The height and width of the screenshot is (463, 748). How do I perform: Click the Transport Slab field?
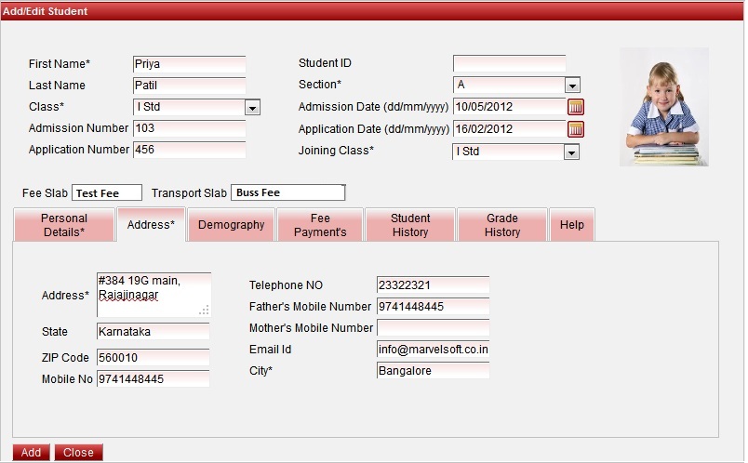point(287,192)
